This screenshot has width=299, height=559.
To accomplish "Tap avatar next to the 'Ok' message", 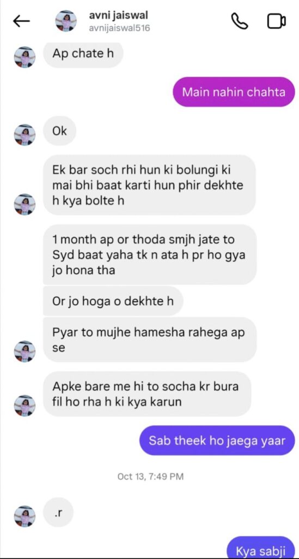I will tap(25, 135).
